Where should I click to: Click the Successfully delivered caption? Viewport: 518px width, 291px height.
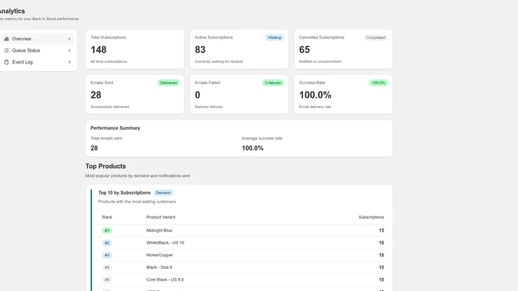[109, 107]
